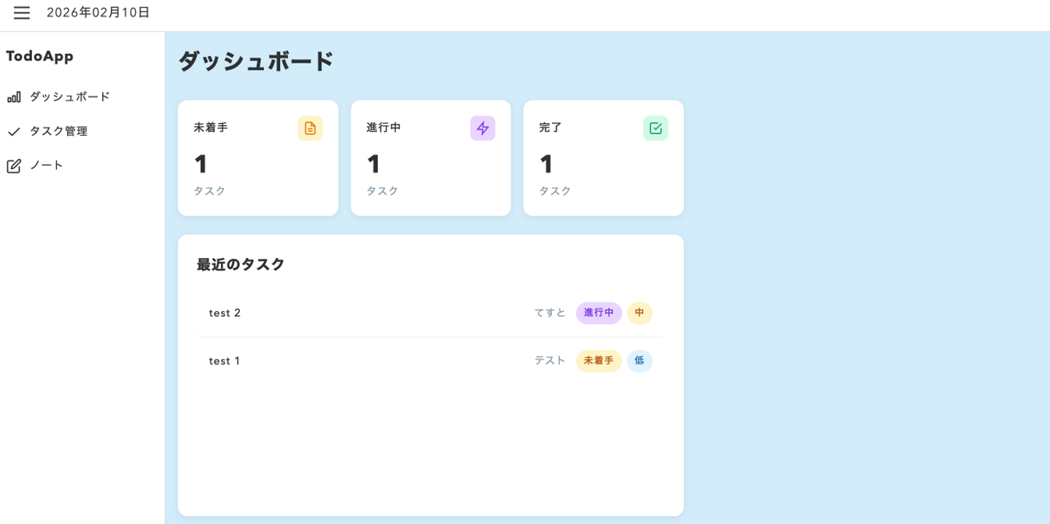The width and height of the screenshot is (1050, 524).
Task: Click the task management checkmark icon
Action: pyautogui.click(x=14, y=132)
